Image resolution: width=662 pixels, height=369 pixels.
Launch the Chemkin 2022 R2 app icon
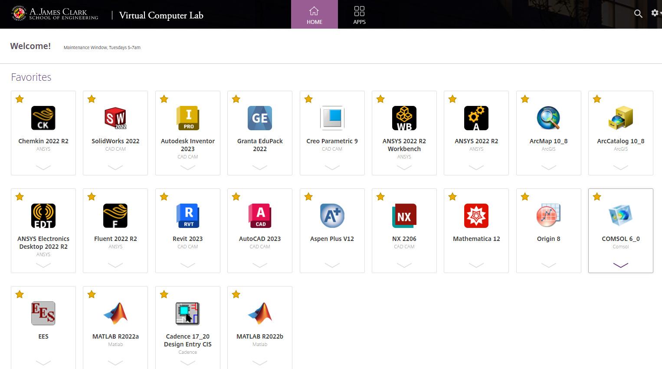coord(43,118)
